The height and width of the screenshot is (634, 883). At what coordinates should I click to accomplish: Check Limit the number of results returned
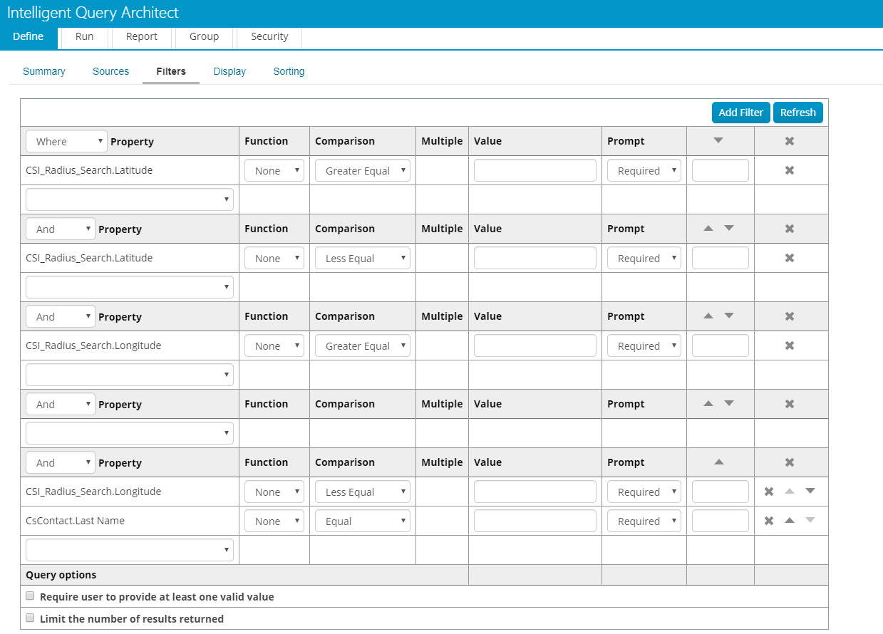click(x=30, y=618)
